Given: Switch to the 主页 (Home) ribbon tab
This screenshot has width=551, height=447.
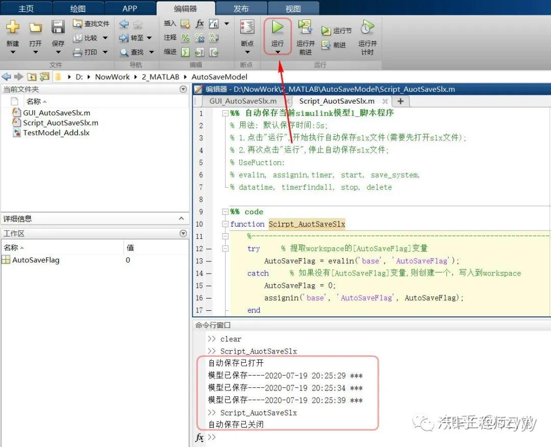Looking at the screenshot, I should [24, 8].
